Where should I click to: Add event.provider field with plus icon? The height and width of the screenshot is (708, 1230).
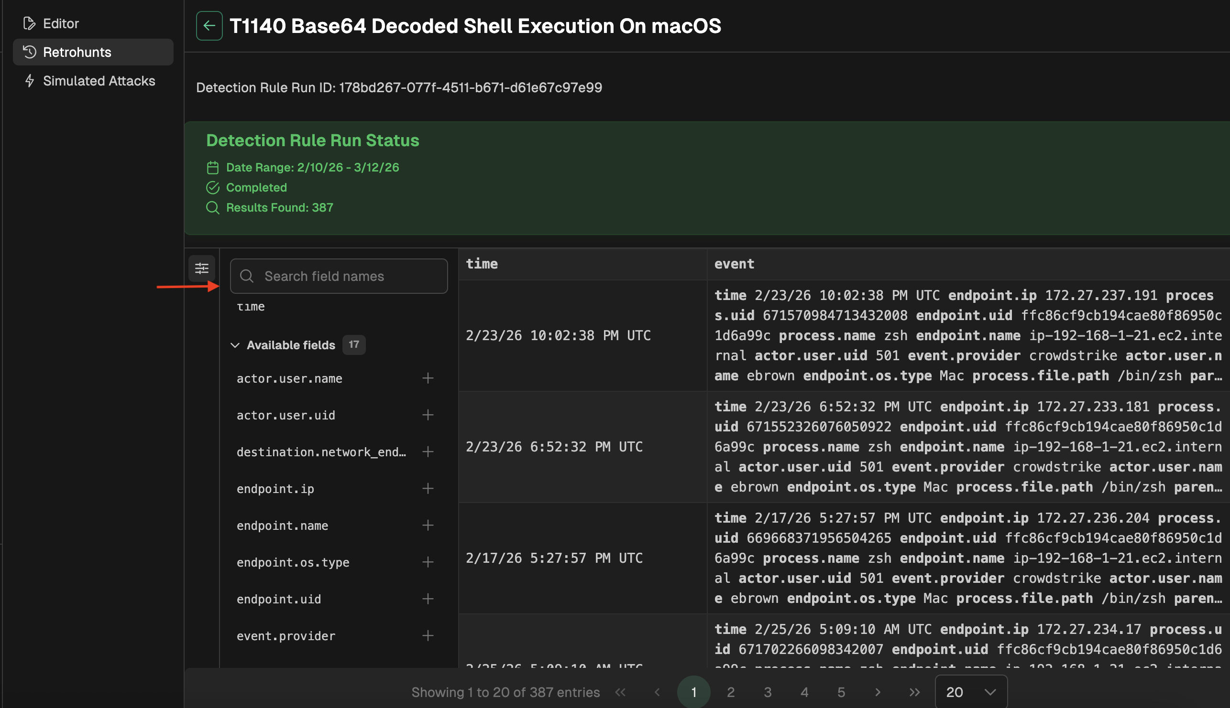[x=428, y=636]
